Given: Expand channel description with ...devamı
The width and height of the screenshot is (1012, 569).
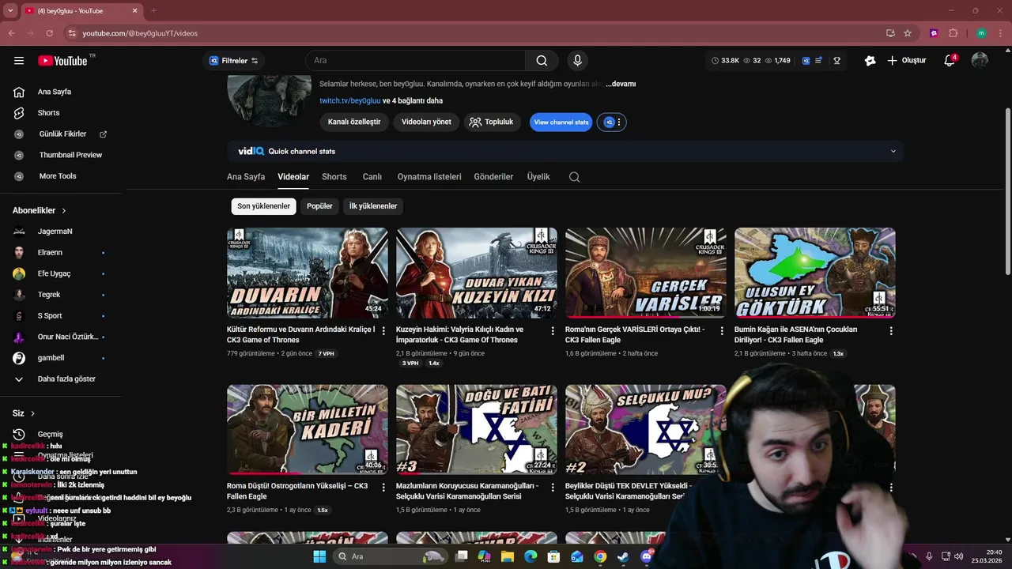Looking at the screenshot, I should 621,84.
